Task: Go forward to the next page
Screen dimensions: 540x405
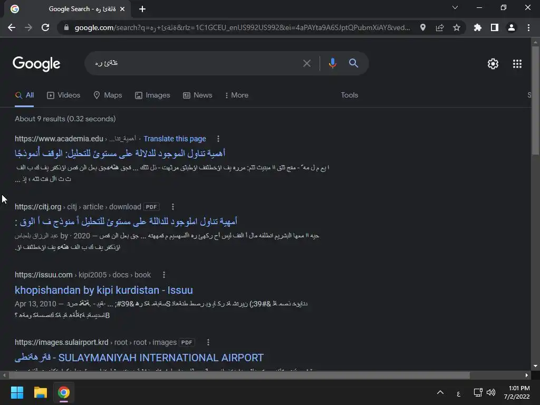Action: point(28,27)
